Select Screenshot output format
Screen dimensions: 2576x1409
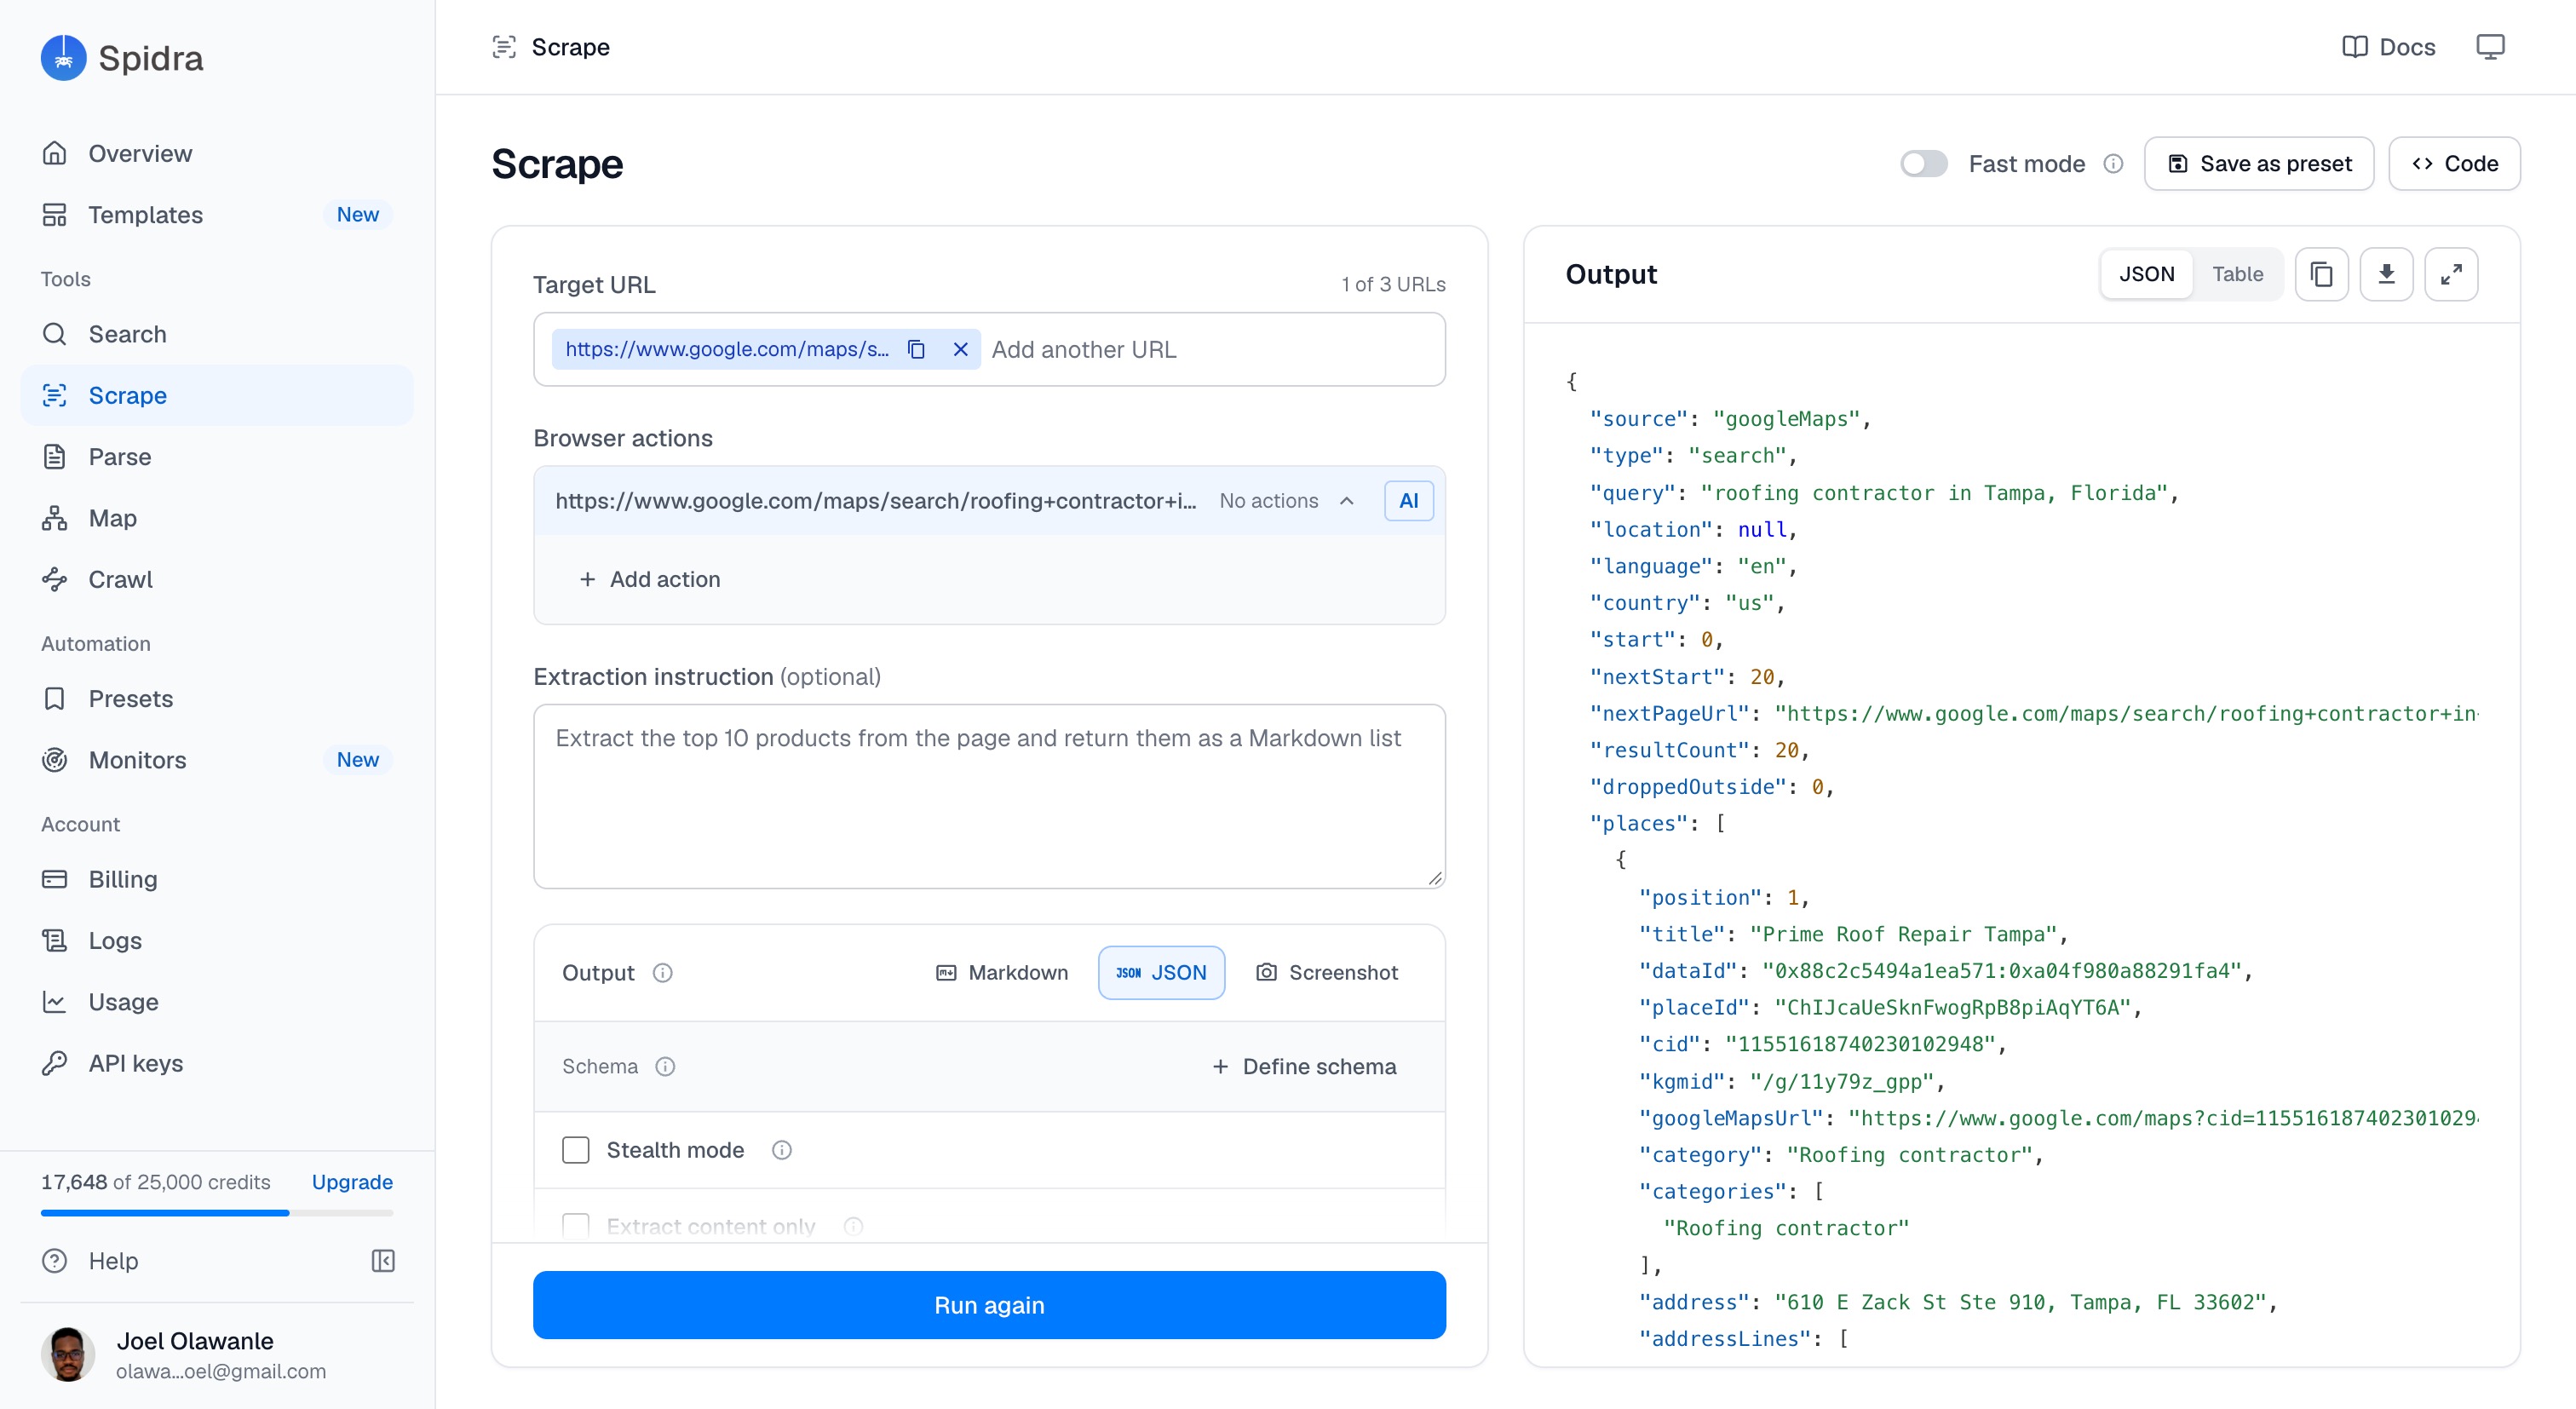click(x=1327, y=973)
